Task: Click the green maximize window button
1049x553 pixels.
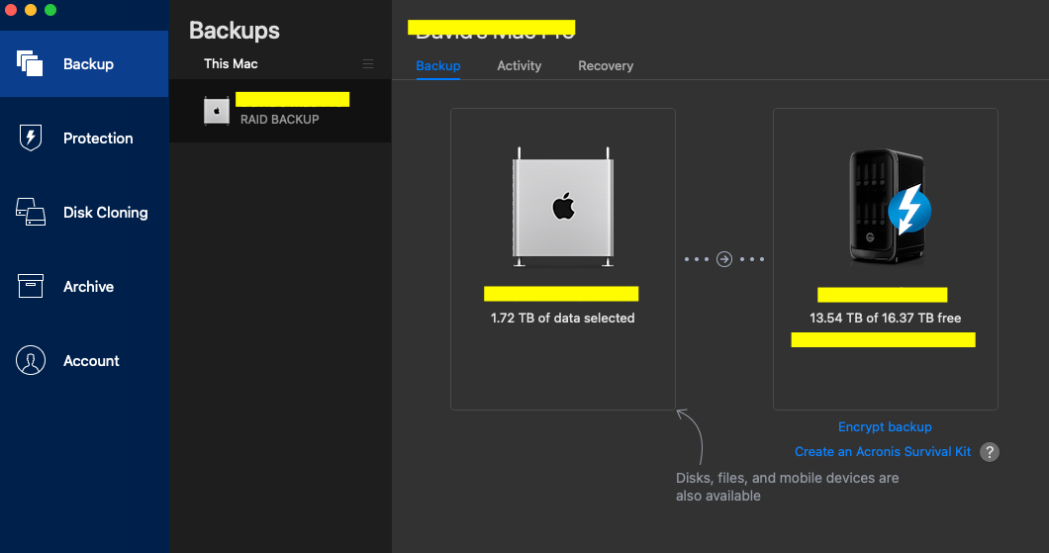Action: (50, 9)
